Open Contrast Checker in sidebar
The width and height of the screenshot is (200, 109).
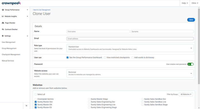(x=11, y=29)
